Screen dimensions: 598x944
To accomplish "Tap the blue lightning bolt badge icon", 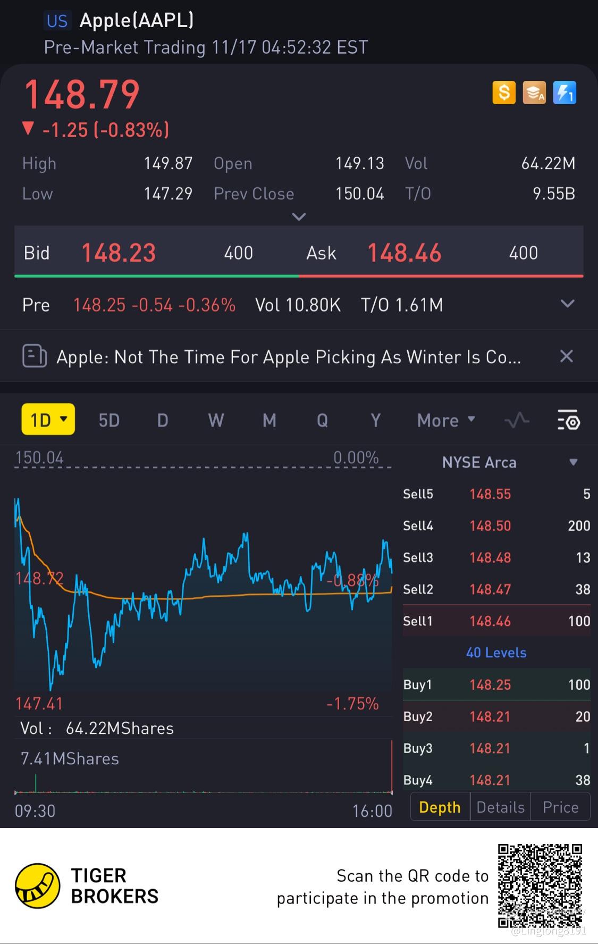I will (565, 93).
